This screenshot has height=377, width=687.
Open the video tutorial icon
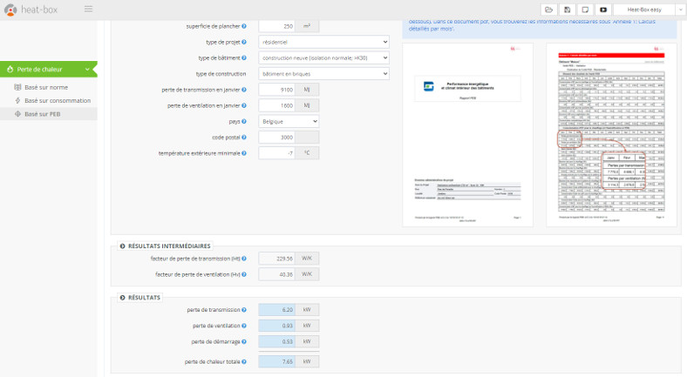click(x=603, y=9)
